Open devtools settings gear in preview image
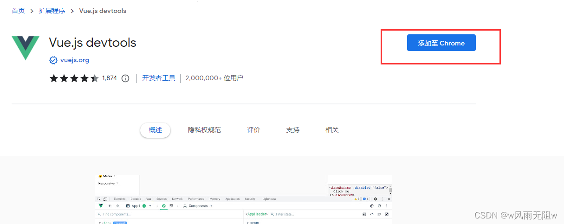Viewport: 564px width, 224px height. pyautogui.click(x=376, y=199)
